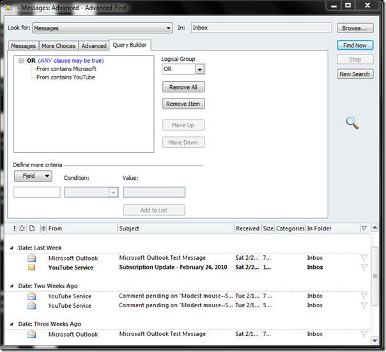Select the Query Builder tab
Viewport: 386px width, 352px height.
click(130, 45)
